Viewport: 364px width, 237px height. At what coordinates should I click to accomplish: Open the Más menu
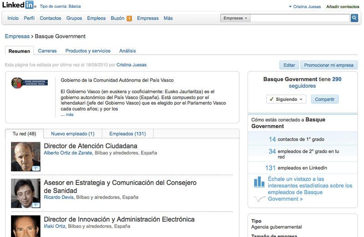(x=168, y=18)
